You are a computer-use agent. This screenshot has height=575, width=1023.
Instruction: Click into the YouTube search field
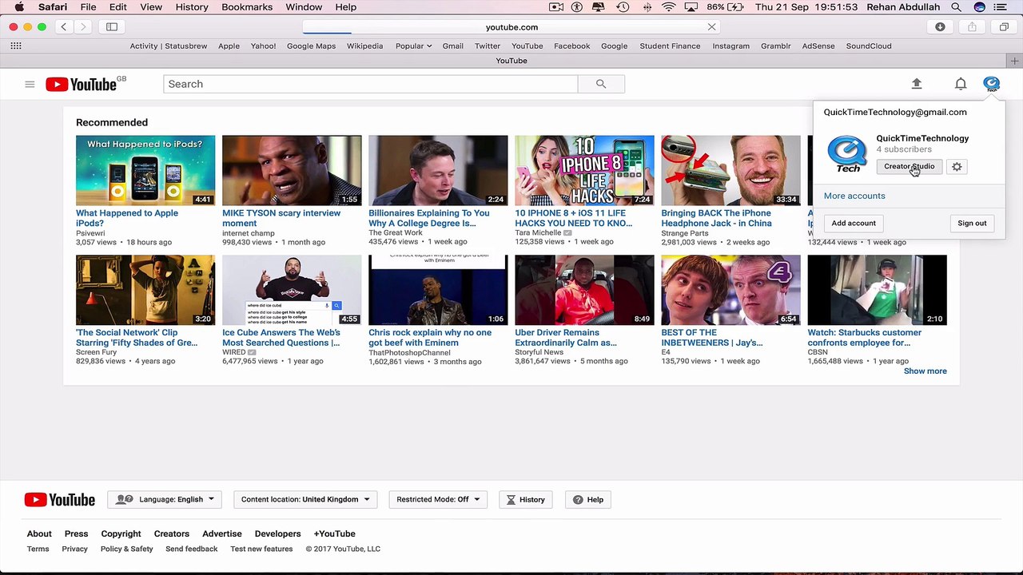click(x=370, y=84)
